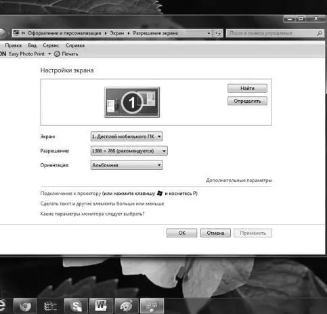Open Paint from the taskbar
The height and width of the screenshot is (314, 327).
[127, 306]
